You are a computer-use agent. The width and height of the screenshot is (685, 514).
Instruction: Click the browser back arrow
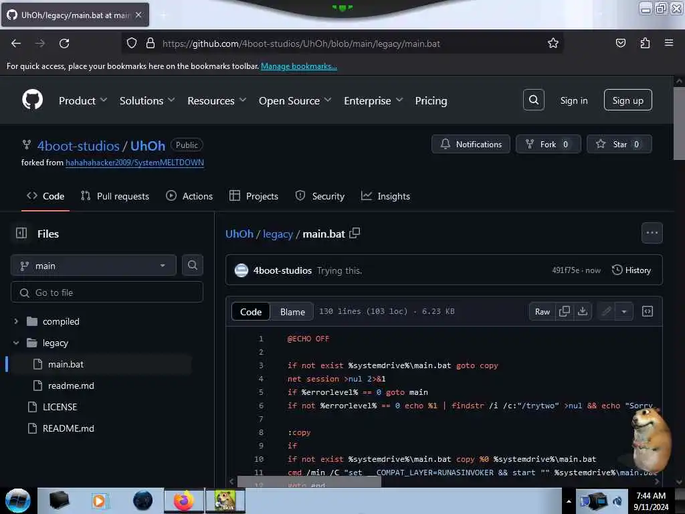16,44
